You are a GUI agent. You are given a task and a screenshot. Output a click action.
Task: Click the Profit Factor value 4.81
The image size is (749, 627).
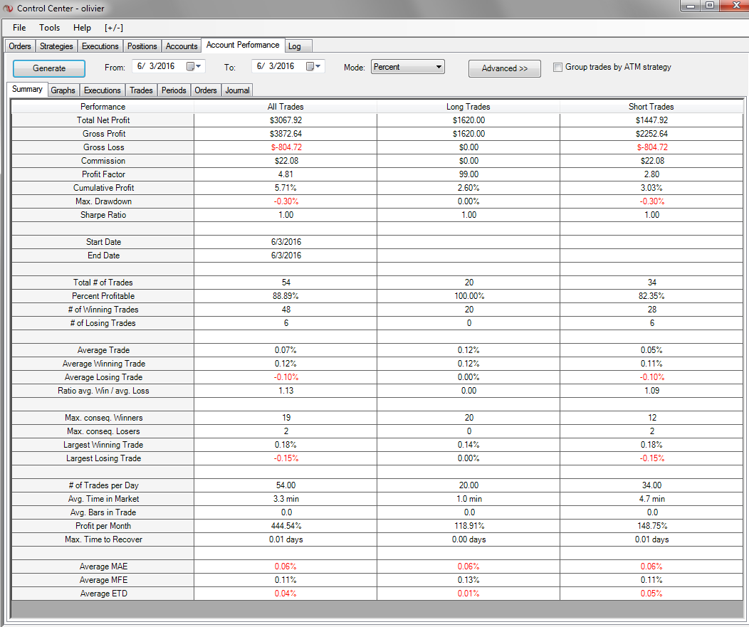286,174
